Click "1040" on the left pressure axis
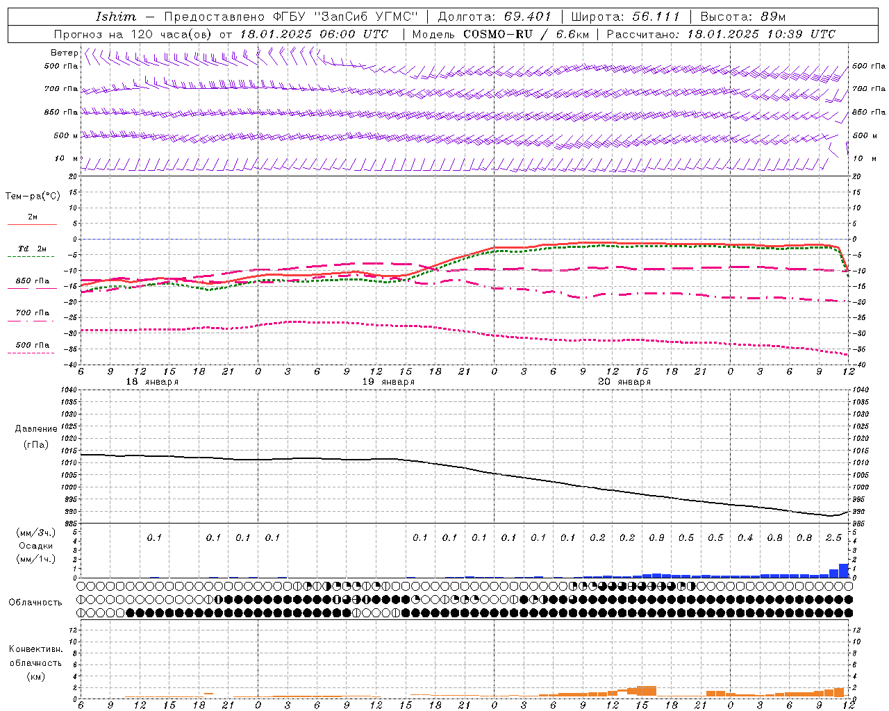The width and height of the screenshot is (889, 711). [x=69, y=390]
